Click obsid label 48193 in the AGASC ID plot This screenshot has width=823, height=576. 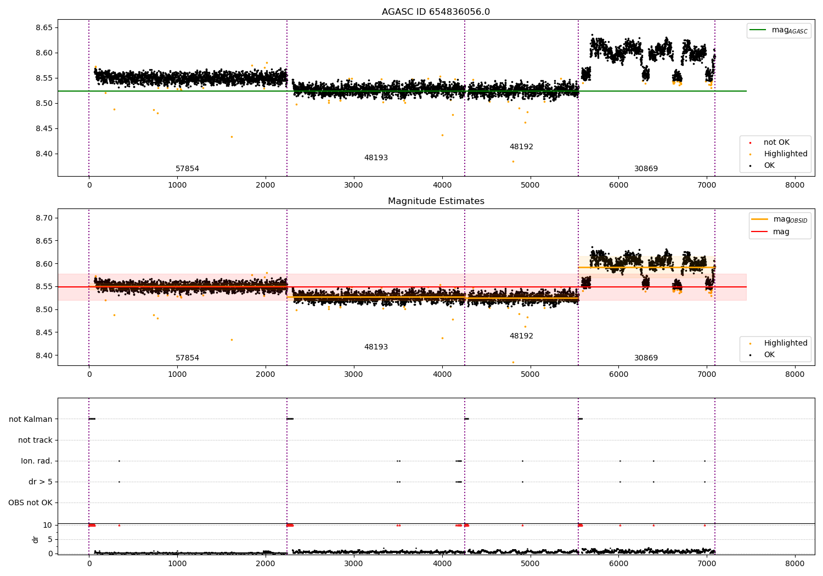click(376, 158)
